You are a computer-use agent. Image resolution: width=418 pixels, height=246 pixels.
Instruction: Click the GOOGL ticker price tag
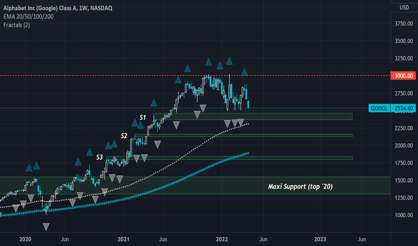coord(379,108)
